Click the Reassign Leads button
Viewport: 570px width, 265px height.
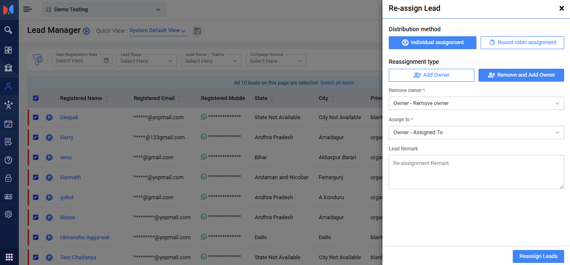pos(538,256)
